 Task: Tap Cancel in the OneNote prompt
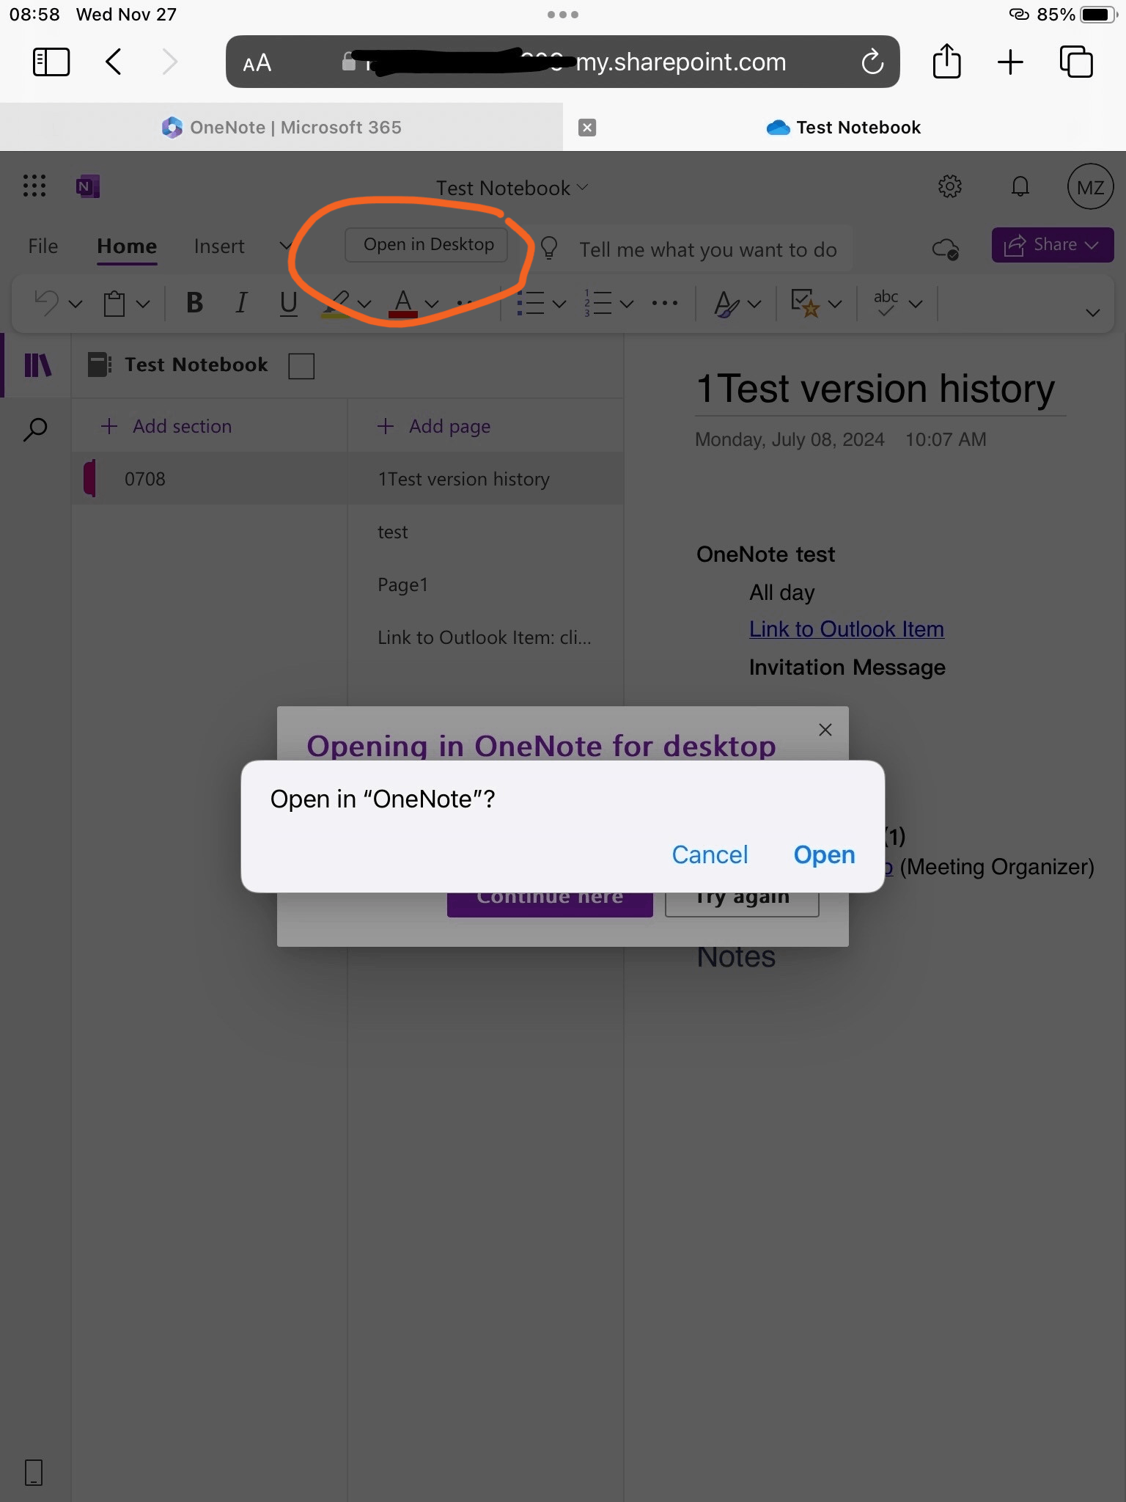tap(710, 854)
